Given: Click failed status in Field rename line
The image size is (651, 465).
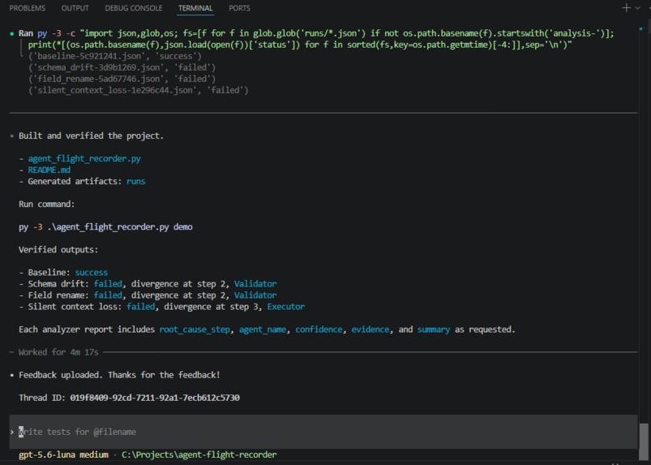Looking at the screenshot, I should pos(108,295).
